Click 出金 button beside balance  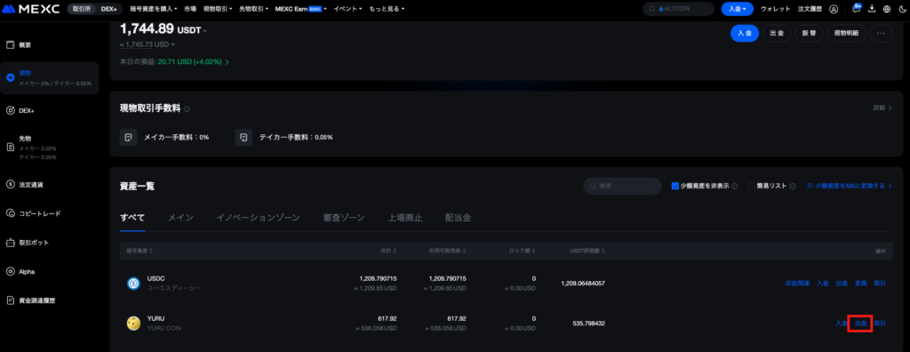coord(777,34)
